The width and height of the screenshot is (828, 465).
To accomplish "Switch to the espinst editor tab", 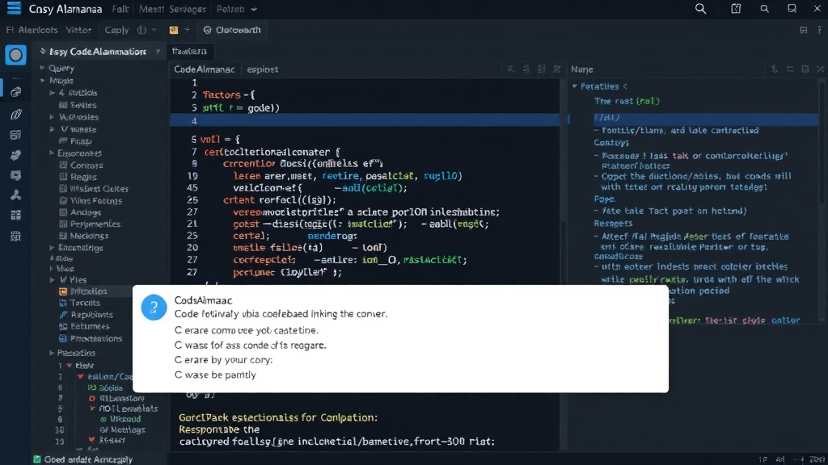I will pyautogui.click(x=263, y=69).
